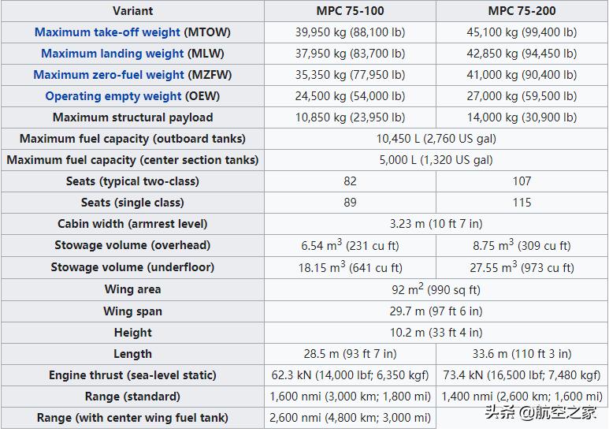Select the 3.23 m cabin width value
This screenshot has height=432, width=609.
coord(436,224)
